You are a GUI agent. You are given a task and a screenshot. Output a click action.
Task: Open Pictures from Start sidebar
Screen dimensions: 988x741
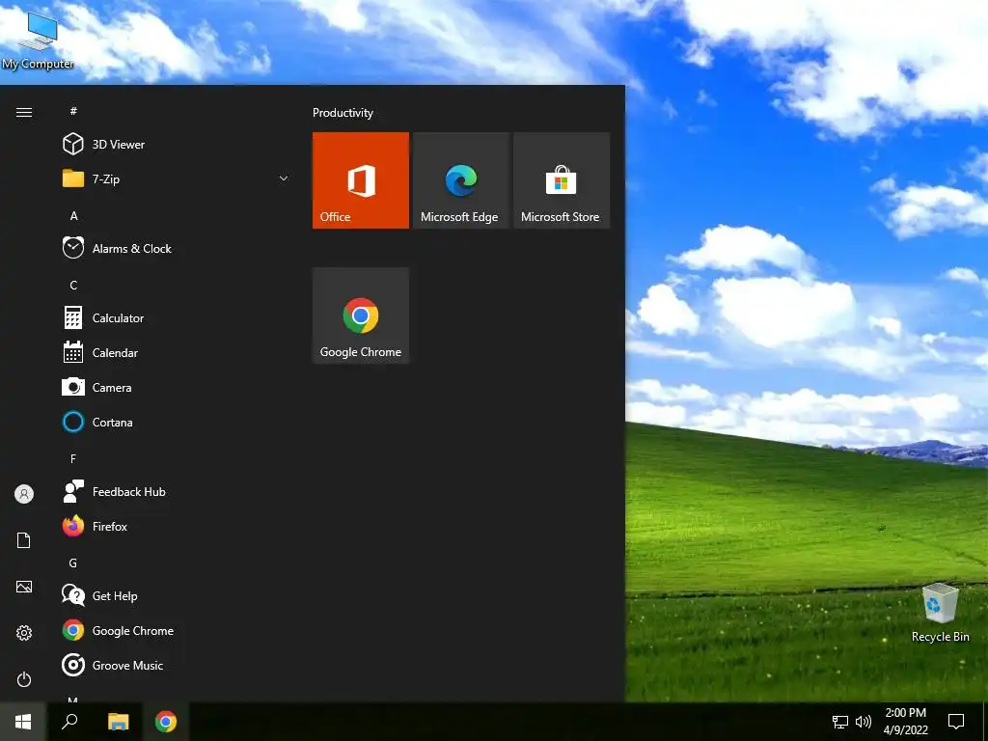24,587
